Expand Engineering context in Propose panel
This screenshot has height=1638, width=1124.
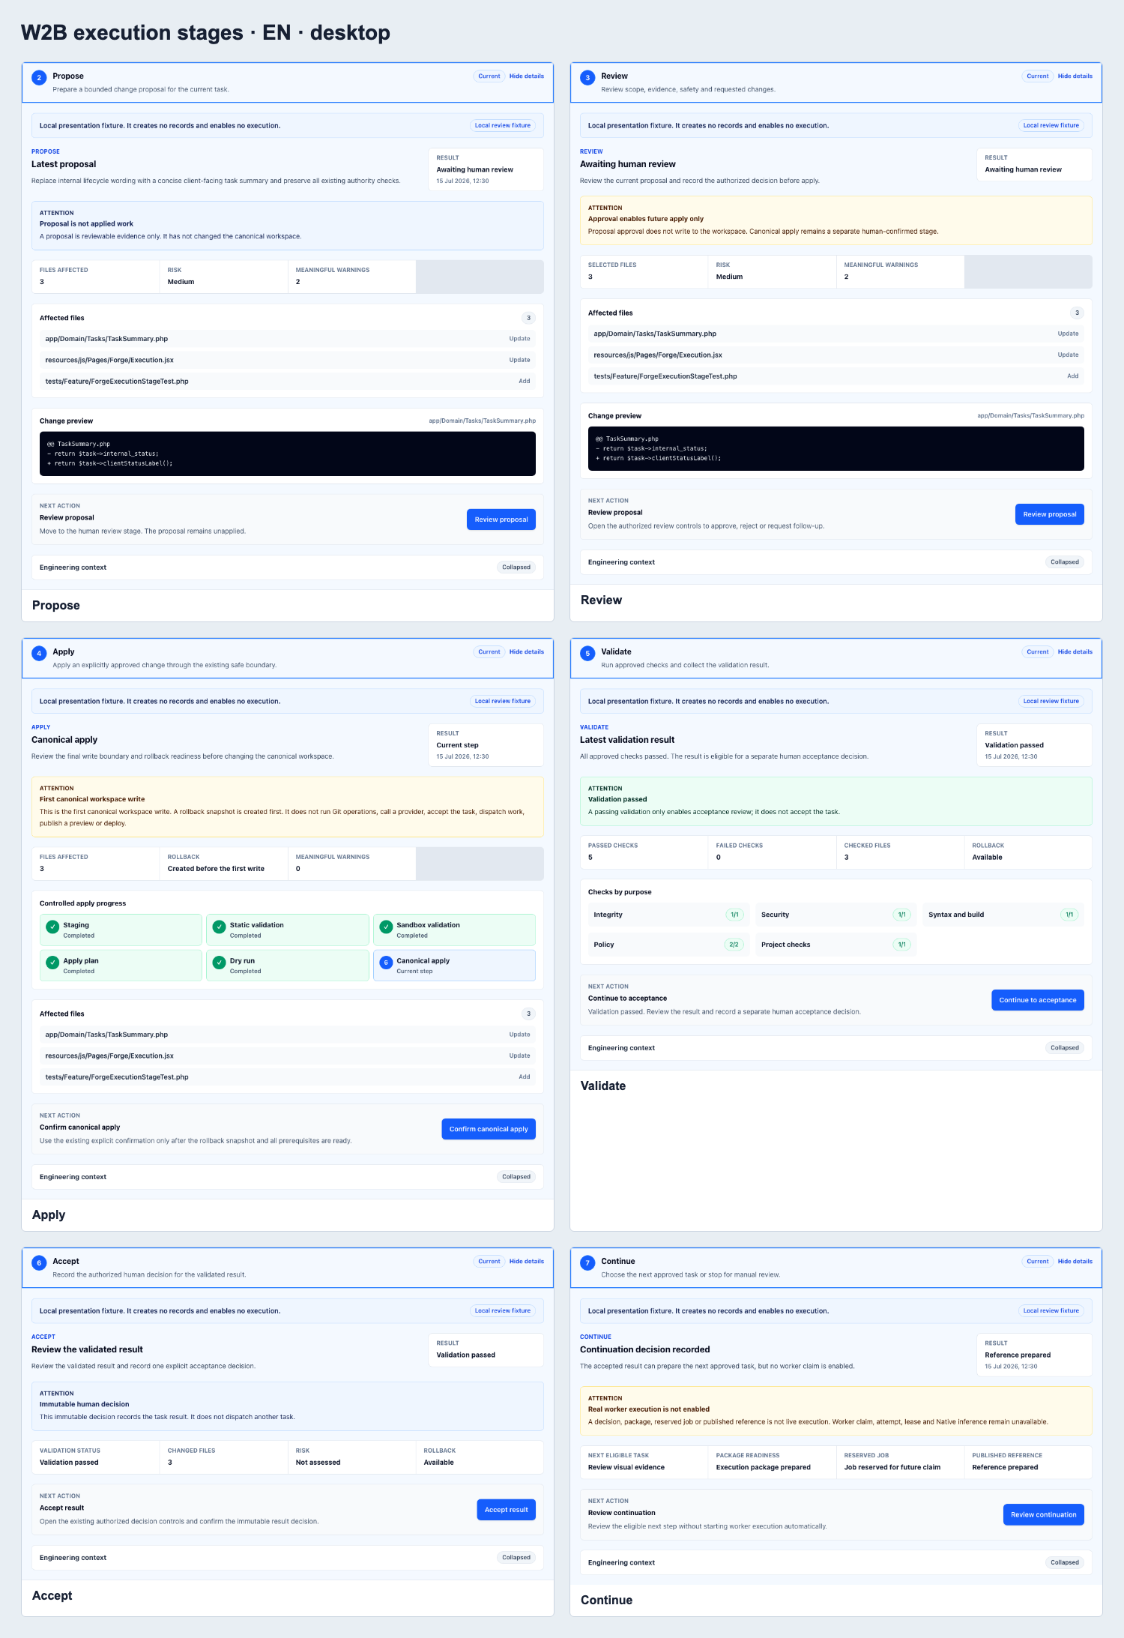click(288, 567)
